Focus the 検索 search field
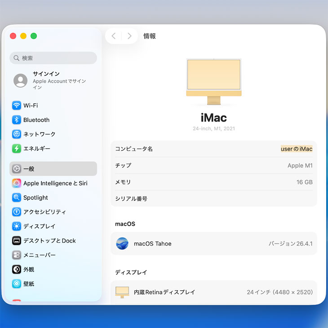Screen dimensions: 328x328 [53, 58]
